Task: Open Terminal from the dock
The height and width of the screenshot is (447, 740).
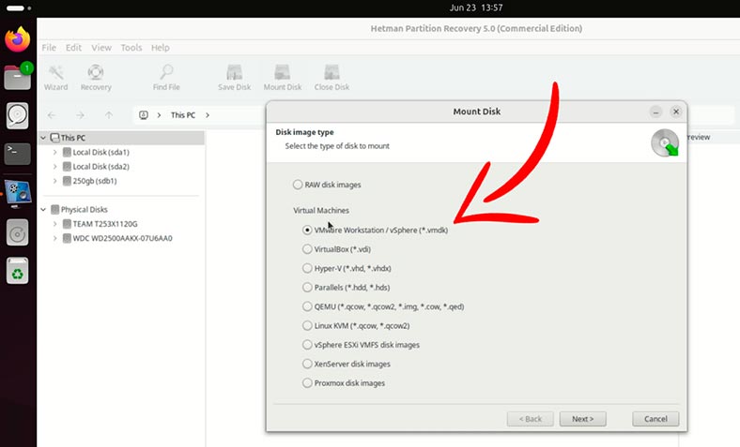Action: pyautogui.click(x=18, y=154)
